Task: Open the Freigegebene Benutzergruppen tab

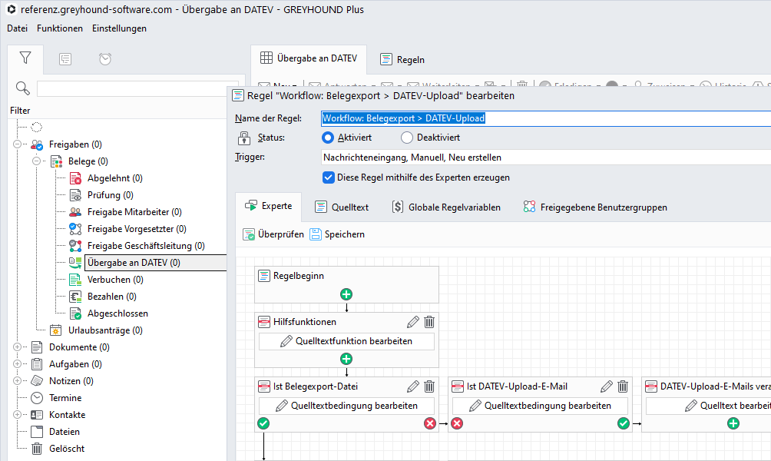Action: [x=595, y=207]
